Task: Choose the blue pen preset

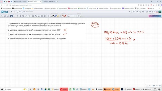Action: [x=55, y=16]
